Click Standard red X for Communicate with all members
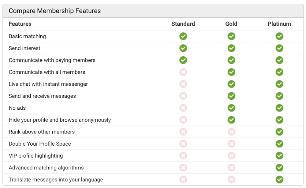 (183, 72)
